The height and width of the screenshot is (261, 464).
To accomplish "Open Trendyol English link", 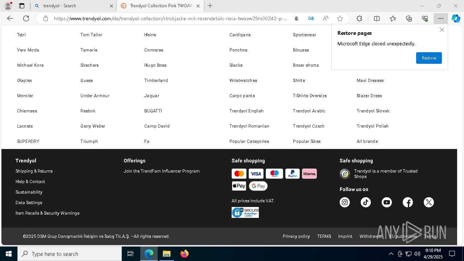I will click(246, 111).
